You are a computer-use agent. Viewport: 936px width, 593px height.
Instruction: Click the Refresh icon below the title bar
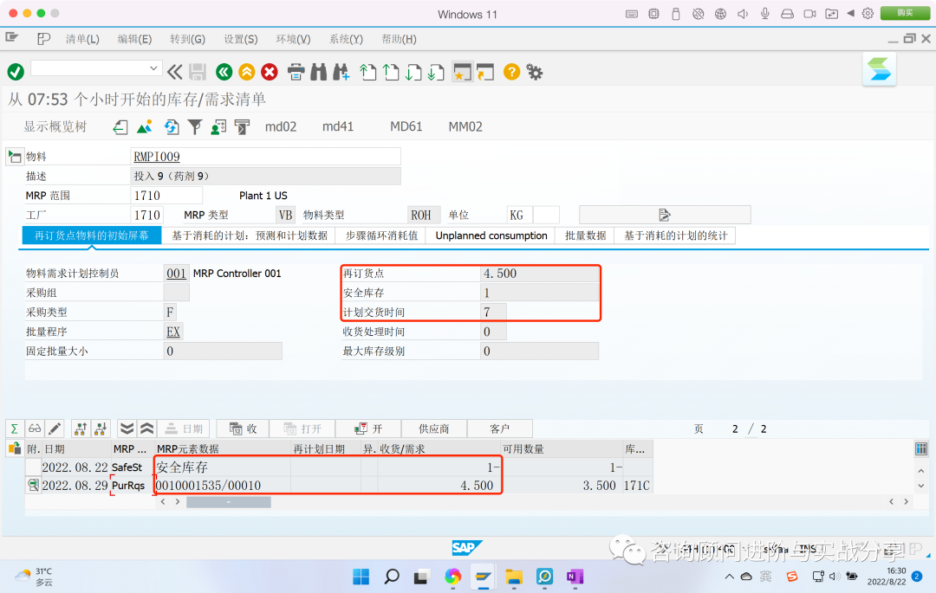pyautogui.click(x=171, y=126)
